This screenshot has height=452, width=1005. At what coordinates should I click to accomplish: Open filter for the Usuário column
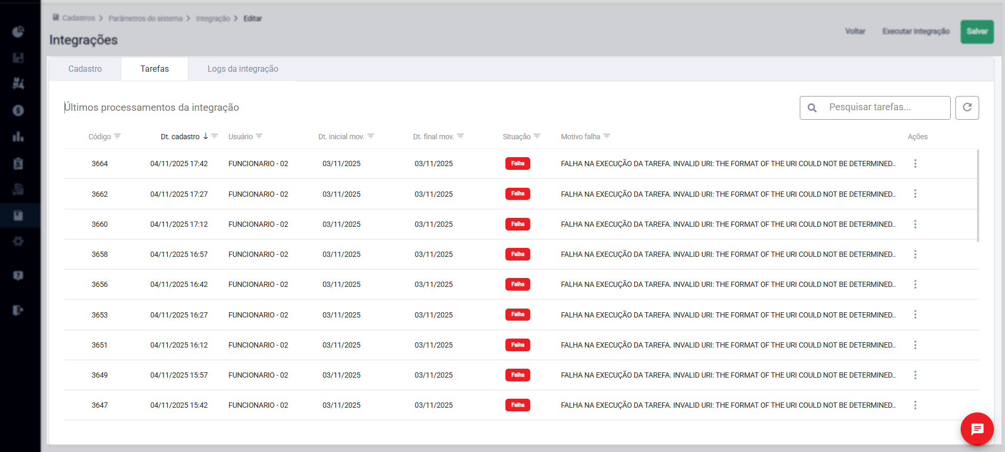pos(259,136)
